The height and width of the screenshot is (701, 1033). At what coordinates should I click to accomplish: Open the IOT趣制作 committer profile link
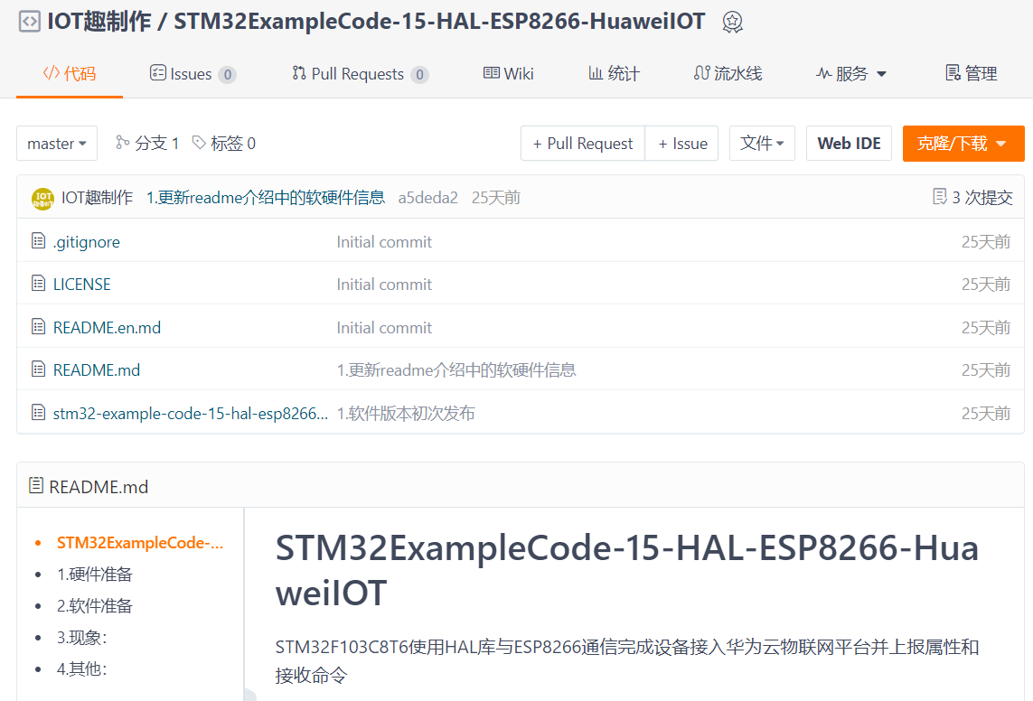(x=97, y=198)
